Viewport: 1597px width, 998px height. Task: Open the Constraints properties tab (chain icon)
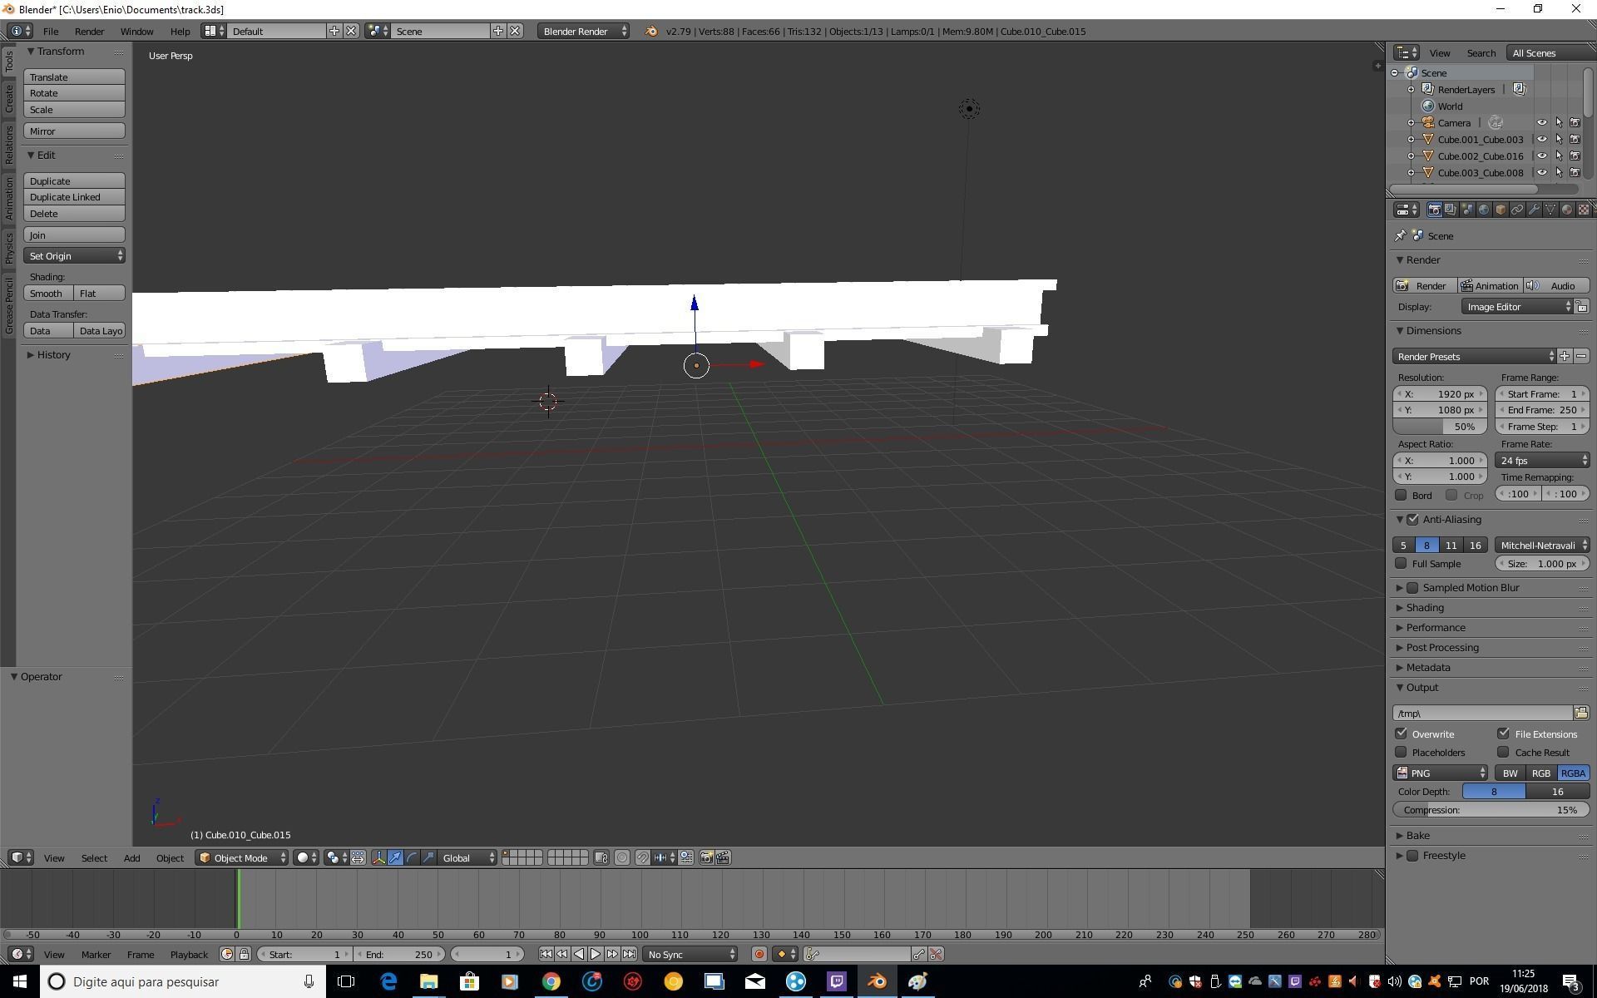pos(1516,210)
